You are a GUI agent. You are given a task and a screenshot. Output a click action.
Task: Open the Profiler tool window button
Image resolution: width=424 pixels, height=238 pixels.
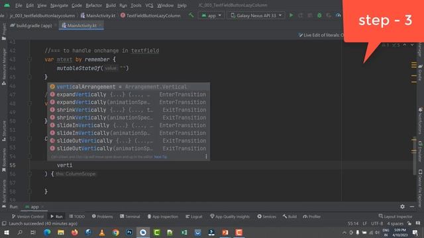(x=312, y=216)
